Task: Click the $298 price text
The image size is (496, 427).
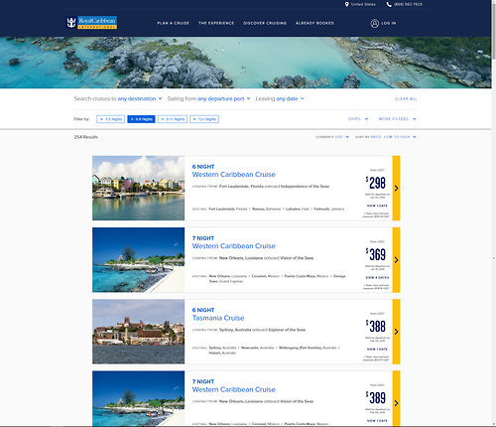Action: click(376, 183)
